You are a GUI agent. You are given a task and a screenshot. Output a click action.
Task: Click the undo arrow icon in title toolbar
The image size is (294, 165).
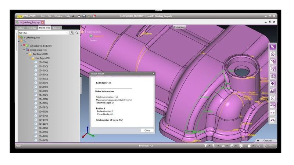89,16
